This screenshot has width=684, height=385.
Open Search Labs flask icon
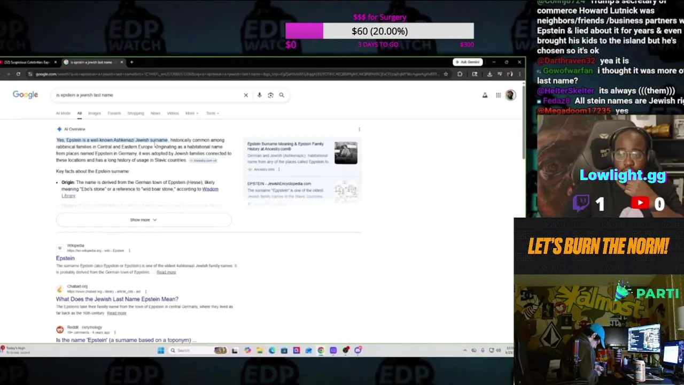pyautogui.click(x=485, y=95)
